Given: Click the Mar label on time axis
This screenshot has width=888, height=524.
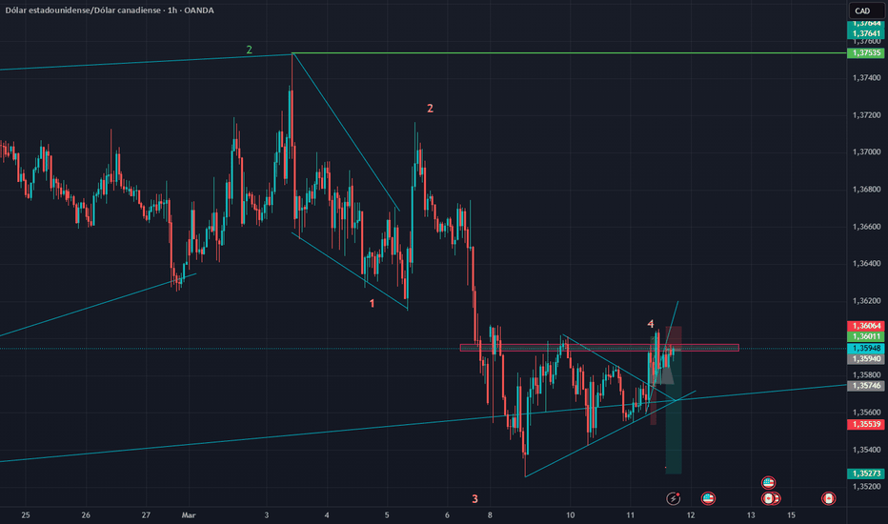Looking at the screenshot, I should pos(189,515).
